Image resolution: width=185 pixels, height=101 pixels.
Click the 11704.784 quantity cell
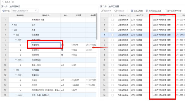pyautogui.click(x=91, y=85)
